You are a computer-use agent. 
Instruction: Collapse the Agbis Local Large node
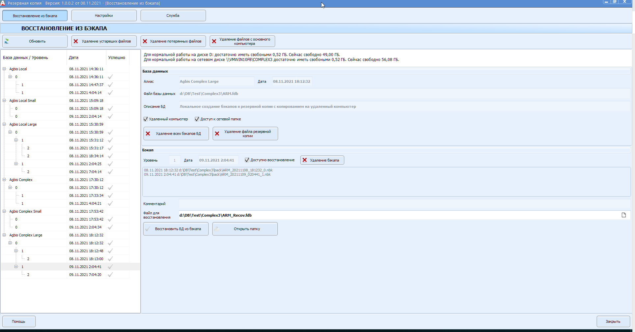(x=4, y=124)
